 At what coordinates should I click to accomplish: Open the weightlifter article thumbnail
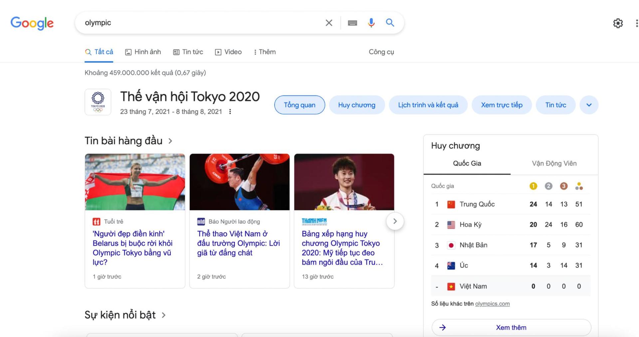240,182
